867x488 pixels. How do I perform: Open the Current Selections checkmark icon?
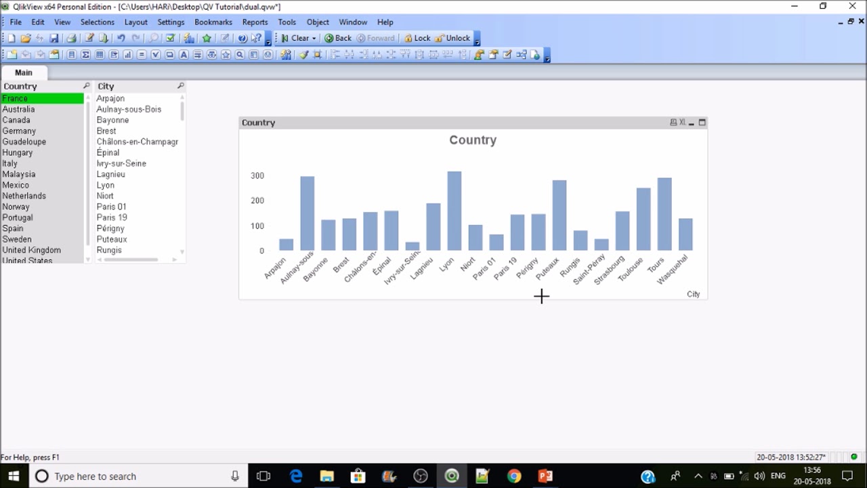[x=171, y=38]
